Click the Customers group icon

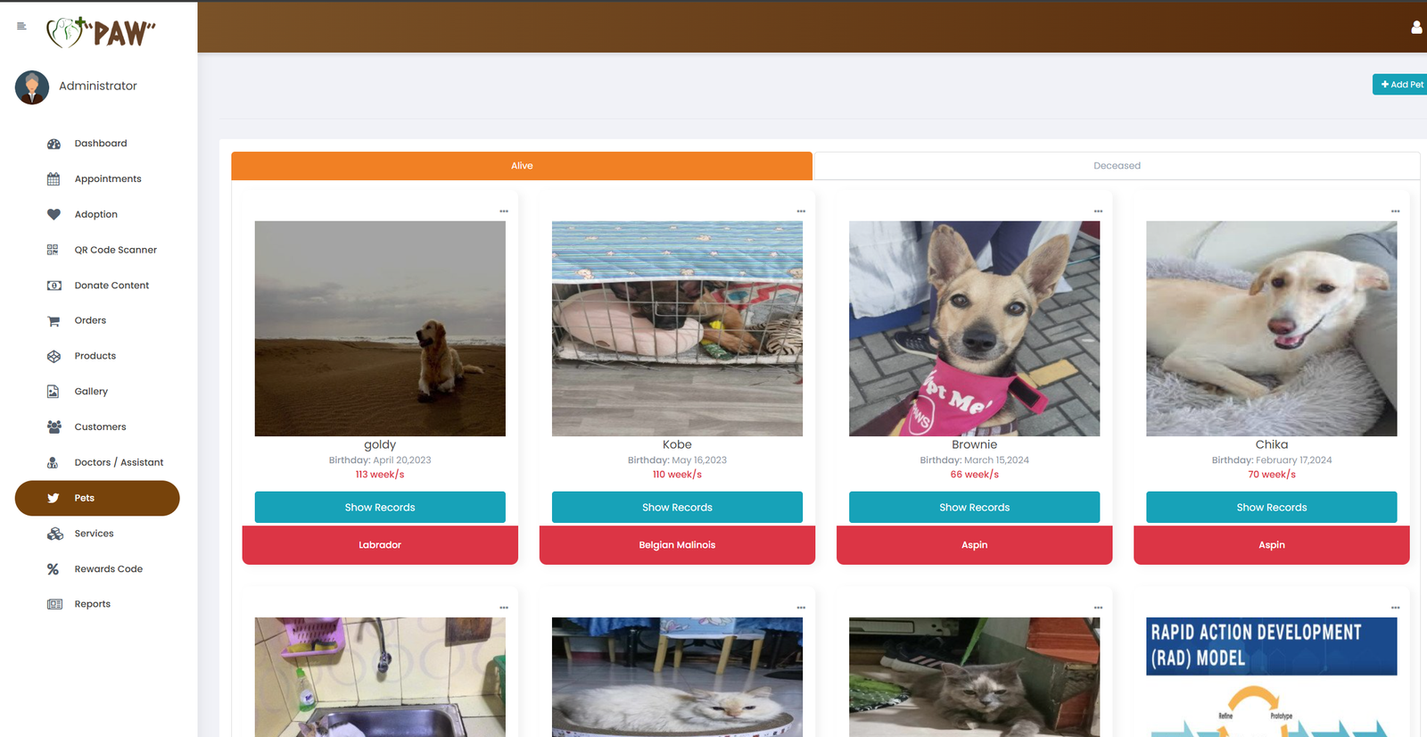point(54,427)
